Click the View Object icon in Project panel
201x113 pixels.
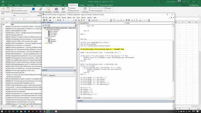click(46, 25)
